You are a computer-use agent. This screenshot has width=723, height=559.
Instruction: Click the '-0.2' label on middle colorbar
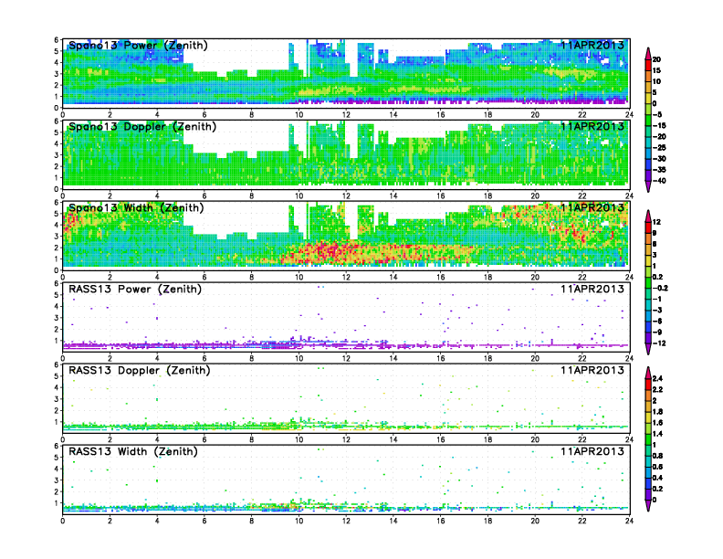(x=660, y=289)
